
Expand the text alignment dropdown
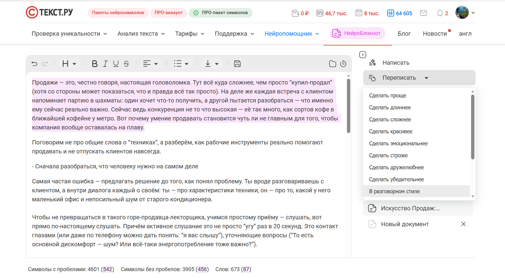coord(151,64)
